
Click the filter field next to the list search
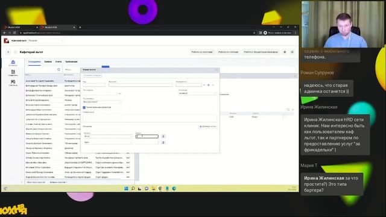(71, 70)
